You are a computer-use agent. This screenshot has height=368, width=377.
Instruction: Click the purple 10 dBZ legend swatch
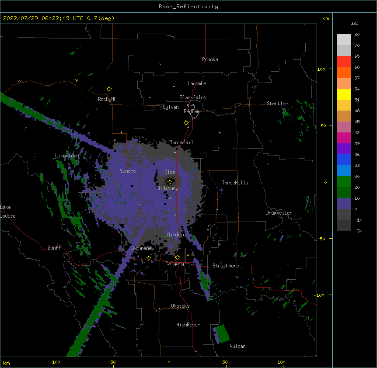pos(344,204)
